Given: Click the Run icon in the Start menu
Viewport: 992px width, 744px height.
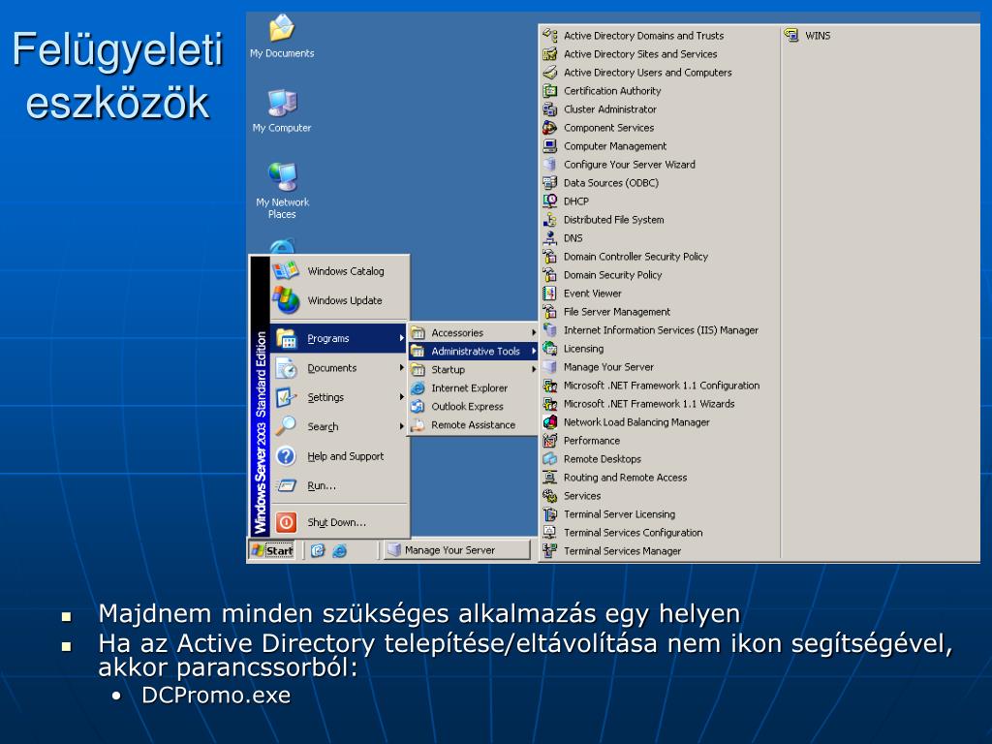Looking at the screenshot, I should tap(287, 485).
